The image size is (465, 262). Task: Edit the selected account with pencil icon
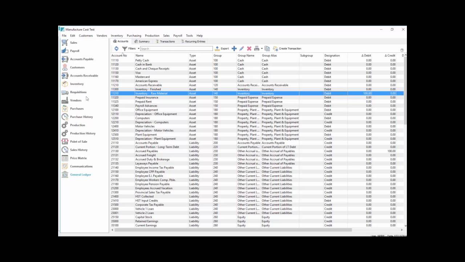tap(242, 48)
